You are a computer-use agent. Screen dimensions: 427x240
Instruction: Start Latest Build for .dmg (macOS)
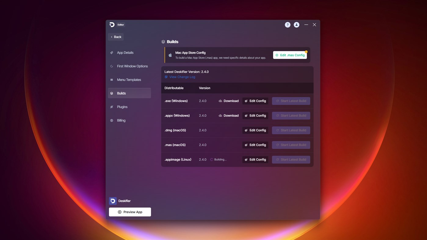291,130
